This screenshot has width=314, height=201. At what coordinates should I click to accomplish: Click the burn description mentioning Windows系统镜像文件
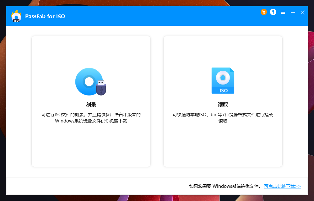coord(91,118)
